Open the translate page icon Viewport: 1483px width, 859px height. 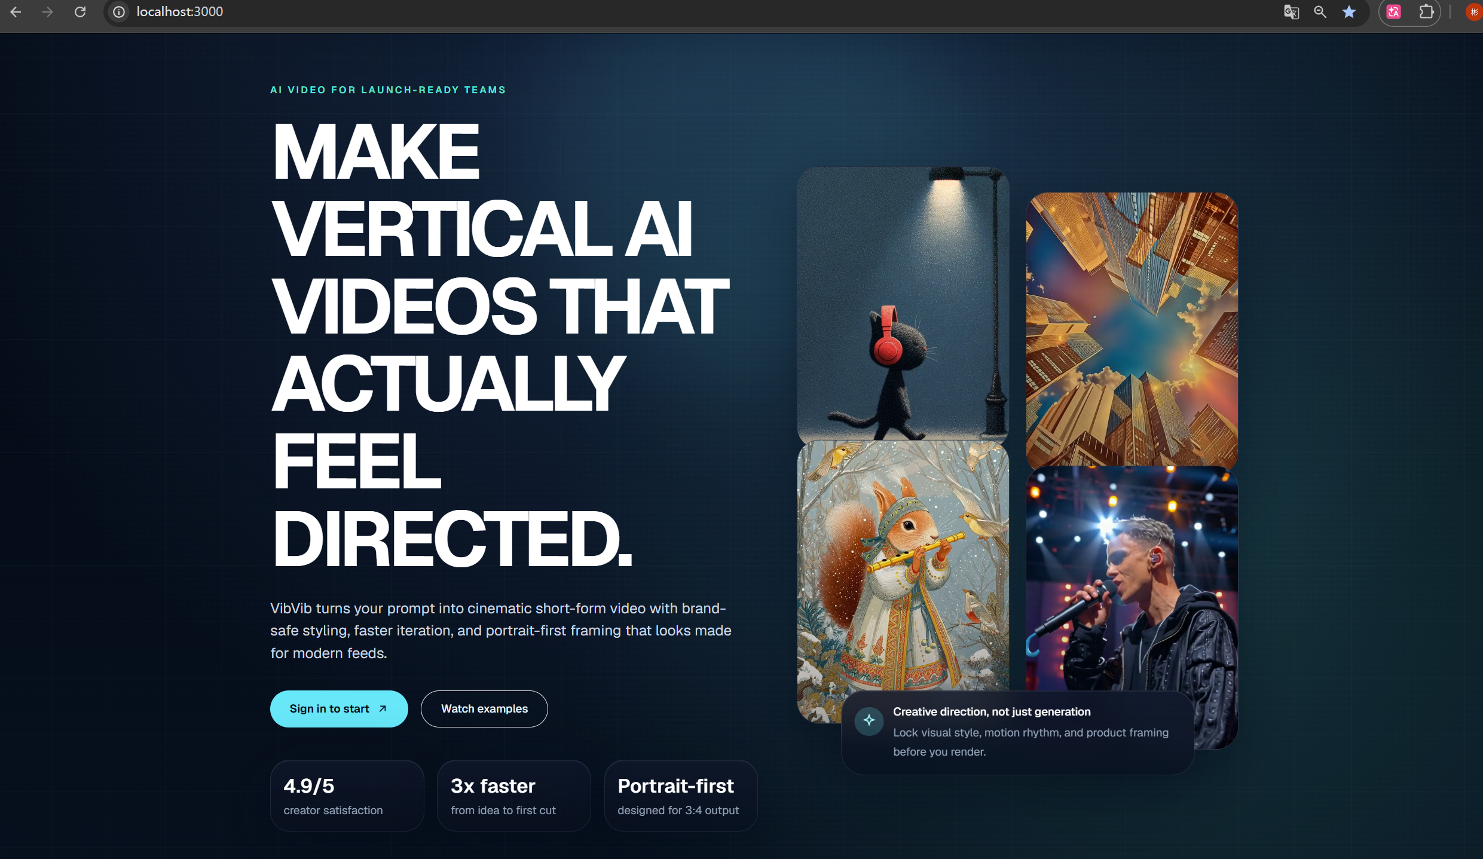click(1291, 12)
